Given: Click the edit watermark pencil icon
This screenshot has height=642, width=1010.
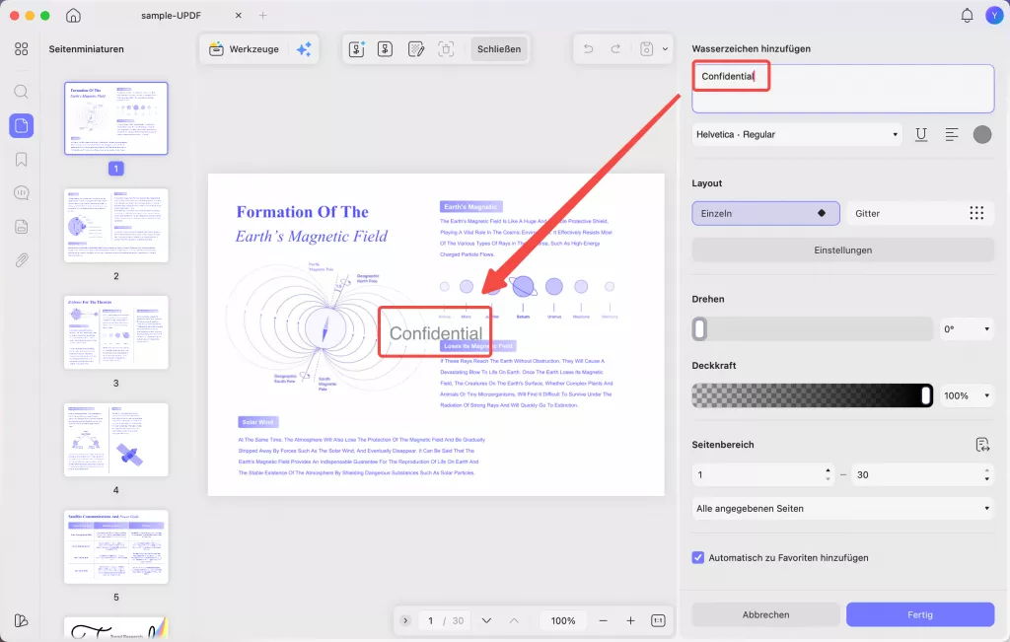Looking at the screenshot, I should [x=416, y=49].
